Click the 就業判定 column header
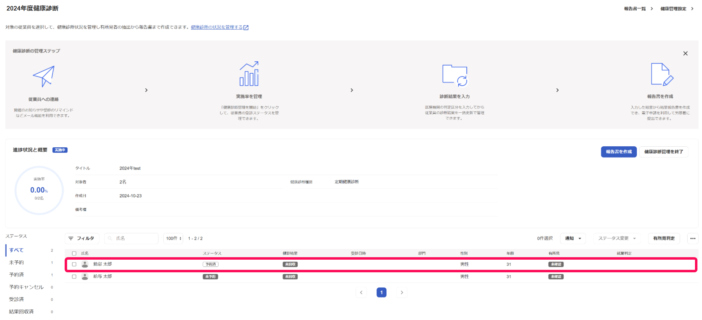702x320 pixels. coord(624,253)
